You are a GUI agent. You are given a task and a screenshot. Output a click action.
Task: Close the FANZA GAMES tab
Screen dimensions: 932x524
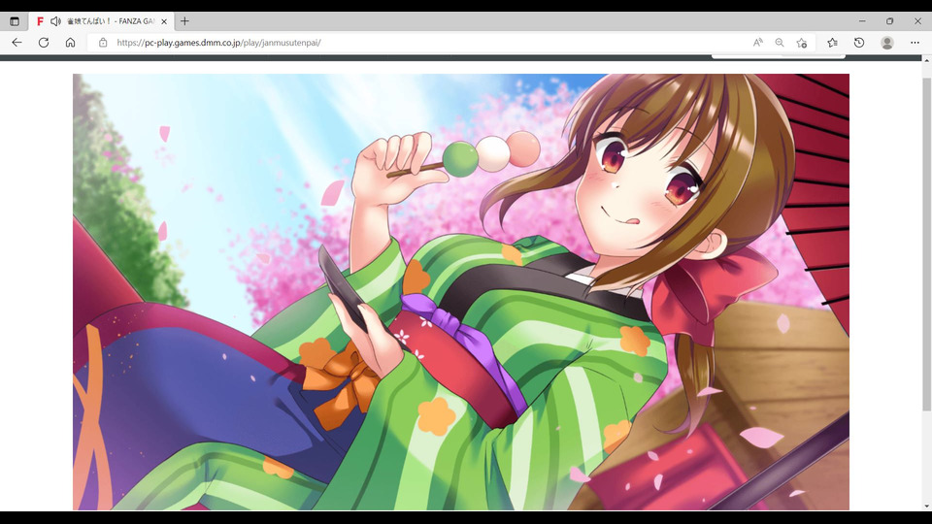(x=164, y=21)
